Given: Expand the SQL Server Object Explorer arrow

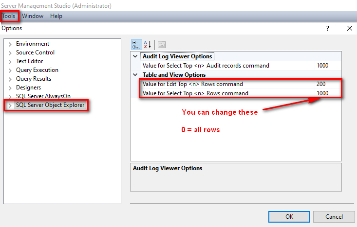Looking at the screenshot, I should coord(10,105).
